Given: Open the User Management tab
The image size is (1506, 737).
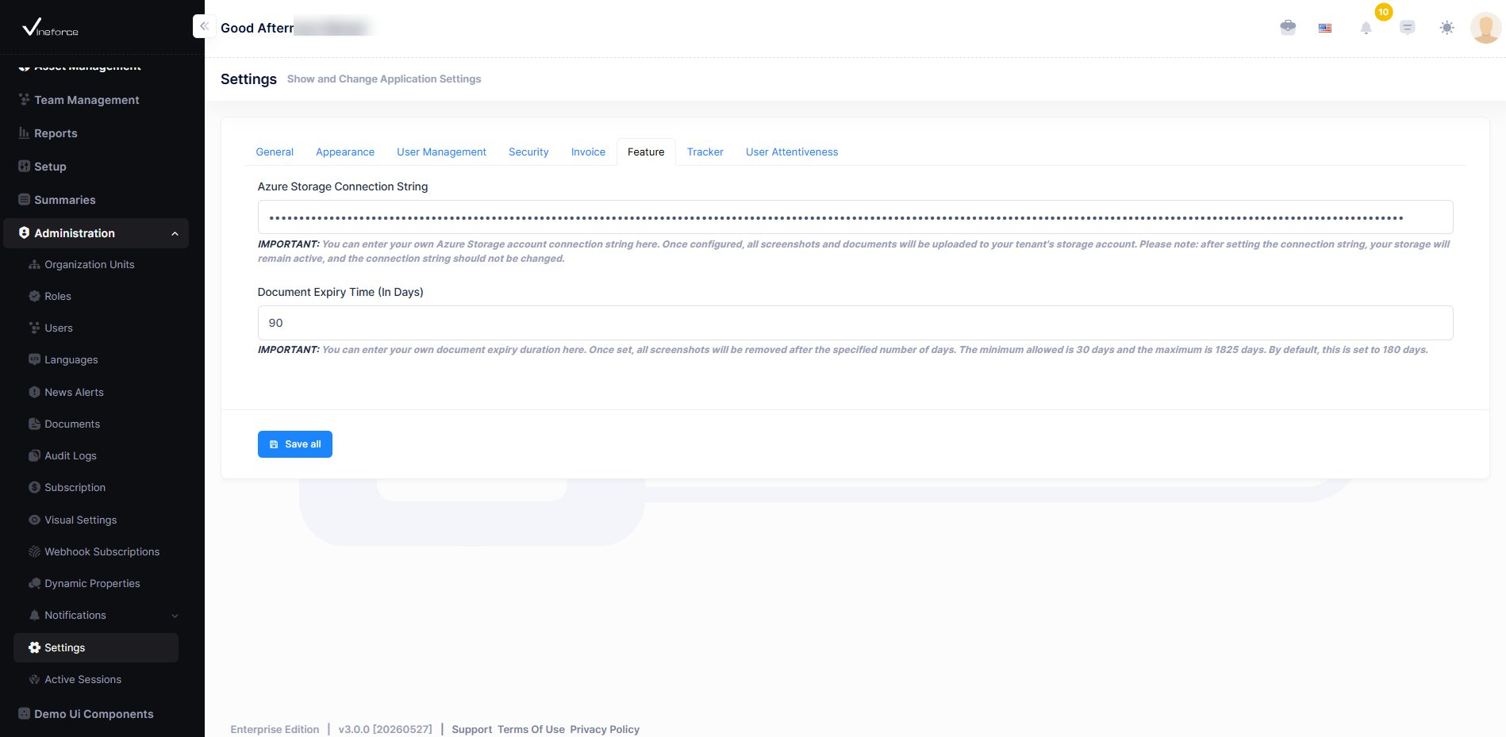Looking at the screenshot, I should point(441,152).
